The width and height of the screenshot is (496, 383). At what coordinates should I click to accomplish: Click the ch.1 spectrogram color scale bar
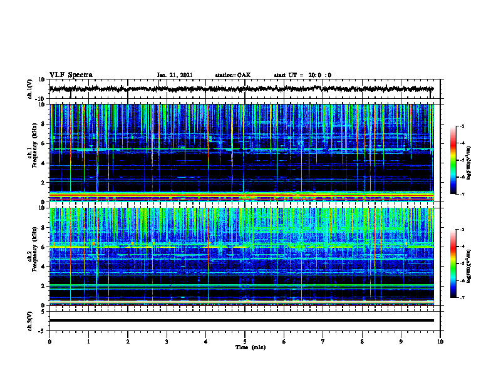point(453,160)
